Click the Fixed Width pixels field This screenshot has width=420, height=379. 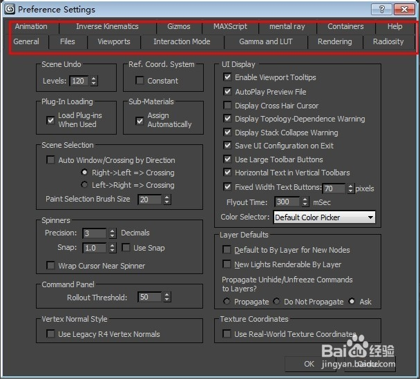click(334, 188)
